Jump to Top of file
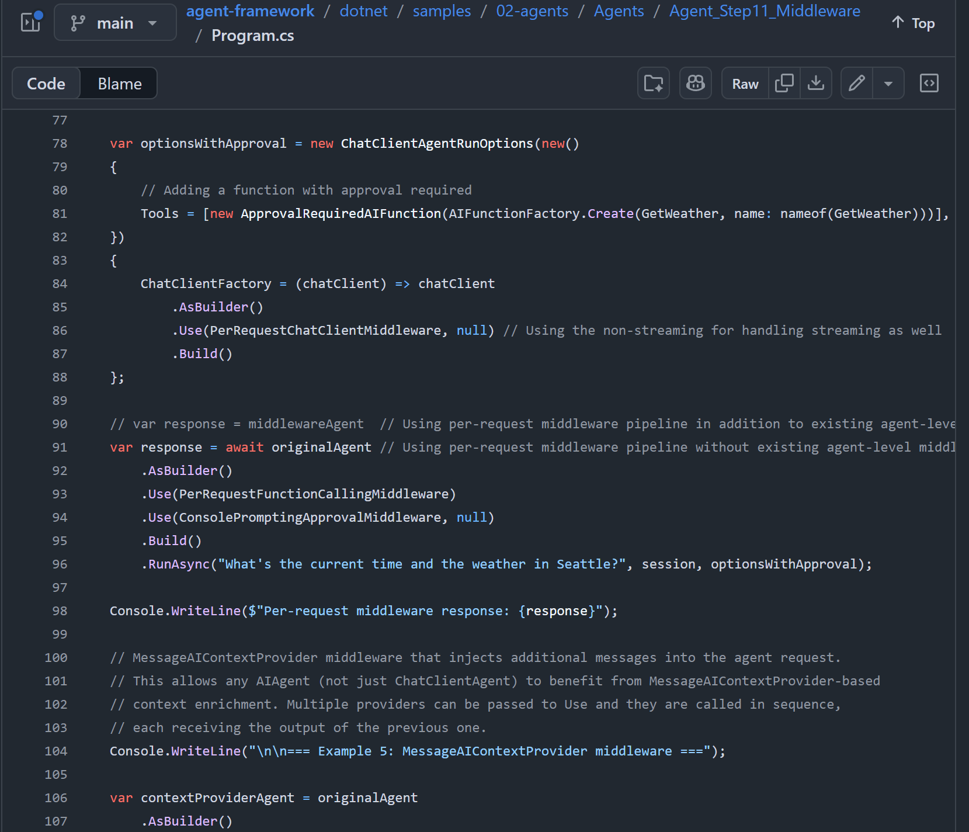 point(914,23)
